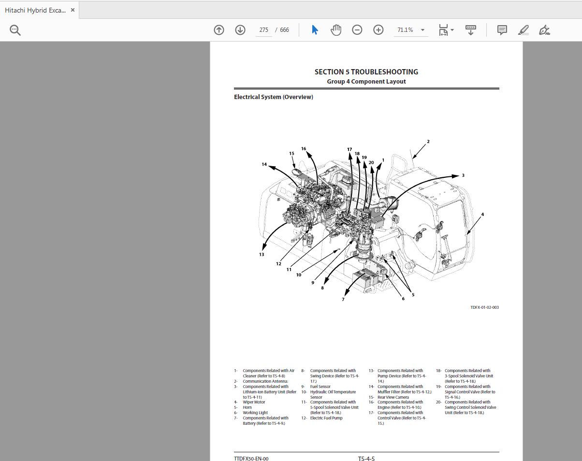Add a sticky note comment
This screenshot has width=582, height=461.
coord(502,29)
